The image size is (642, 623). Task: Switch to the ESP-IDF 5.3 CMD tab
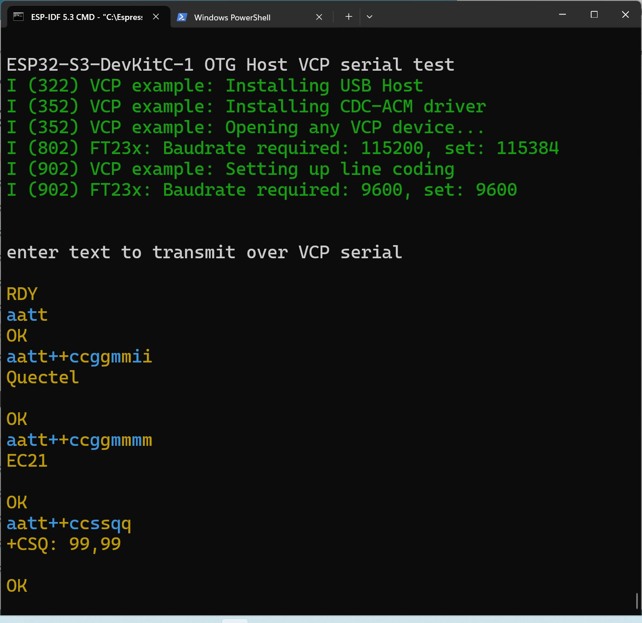coord(86,17)
